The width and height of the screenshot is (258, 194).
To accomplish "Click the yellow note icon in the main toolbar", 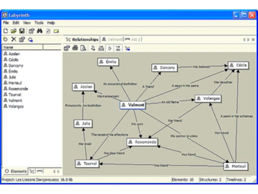I will (x=56, y=31).
